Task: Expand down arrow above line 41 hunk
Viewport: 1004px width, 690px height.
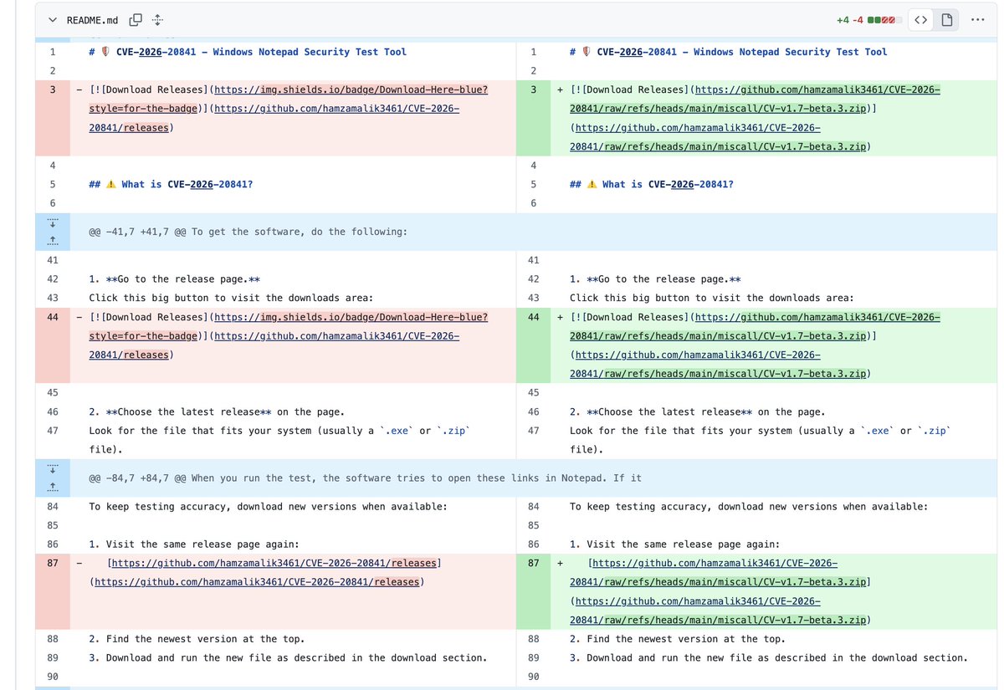Action: click(53, 222)
